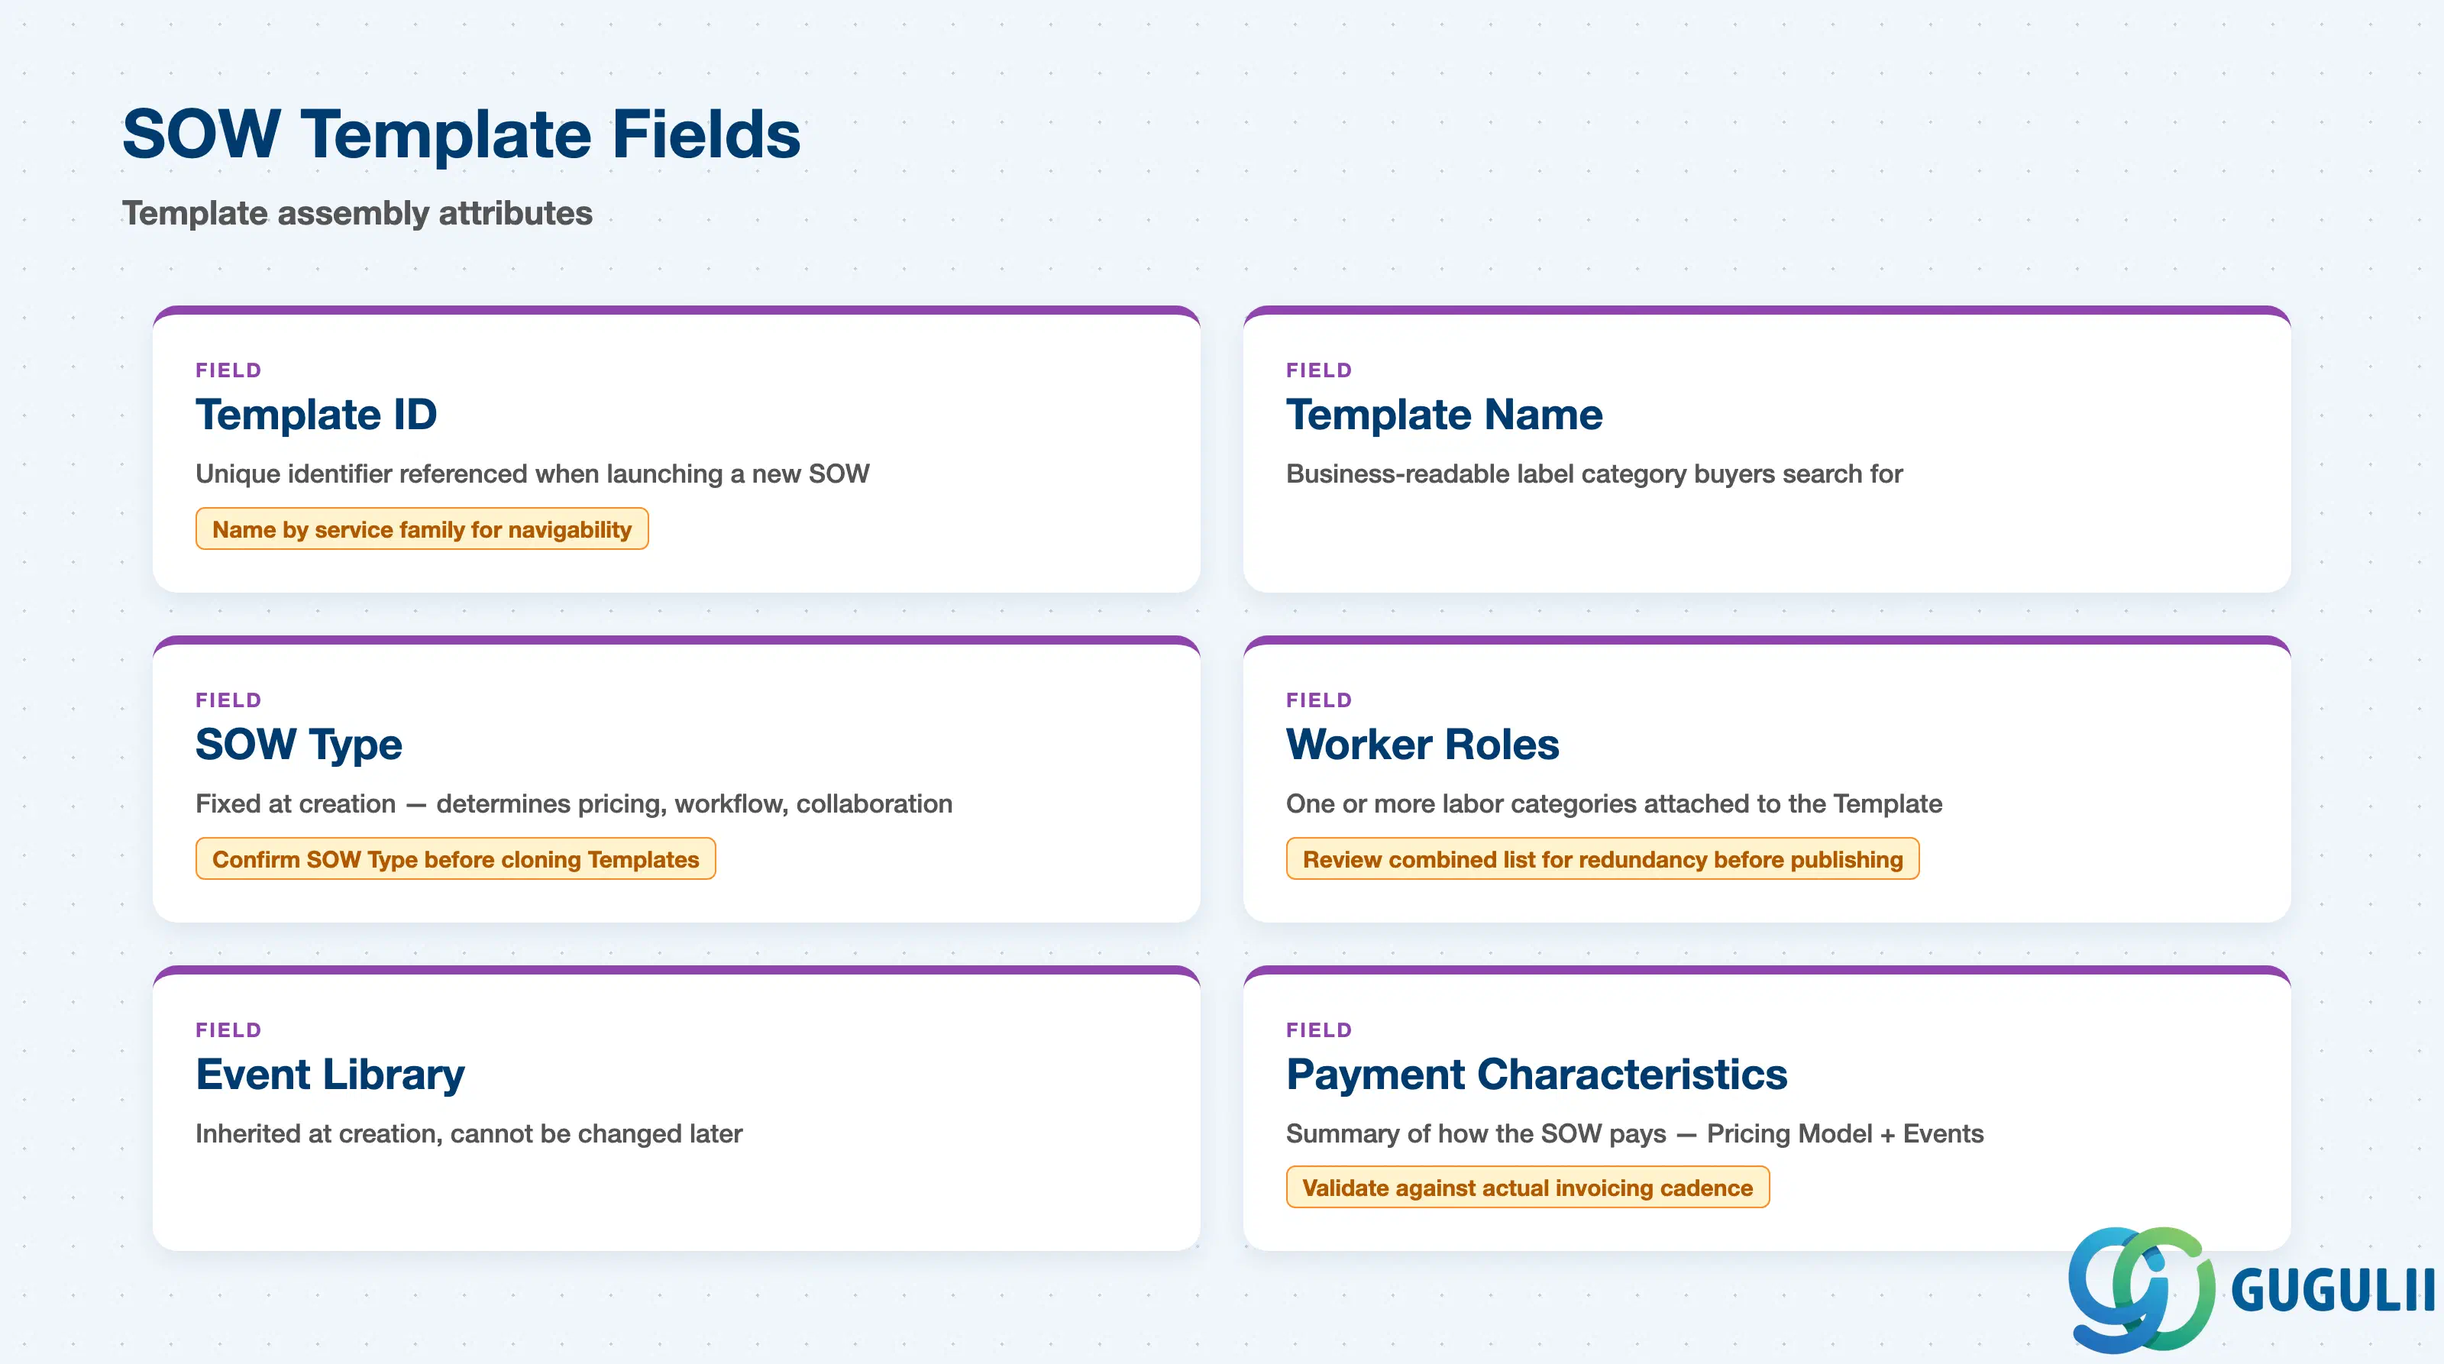
Task: Select 'Inherited at creation, cannot be changed later'
Action: pos(469,1133)
